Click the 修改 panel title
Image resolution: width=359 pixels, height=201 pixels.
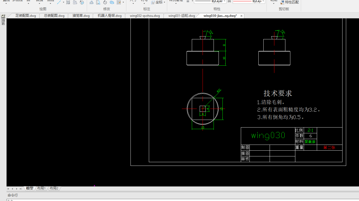pos(107,9)
